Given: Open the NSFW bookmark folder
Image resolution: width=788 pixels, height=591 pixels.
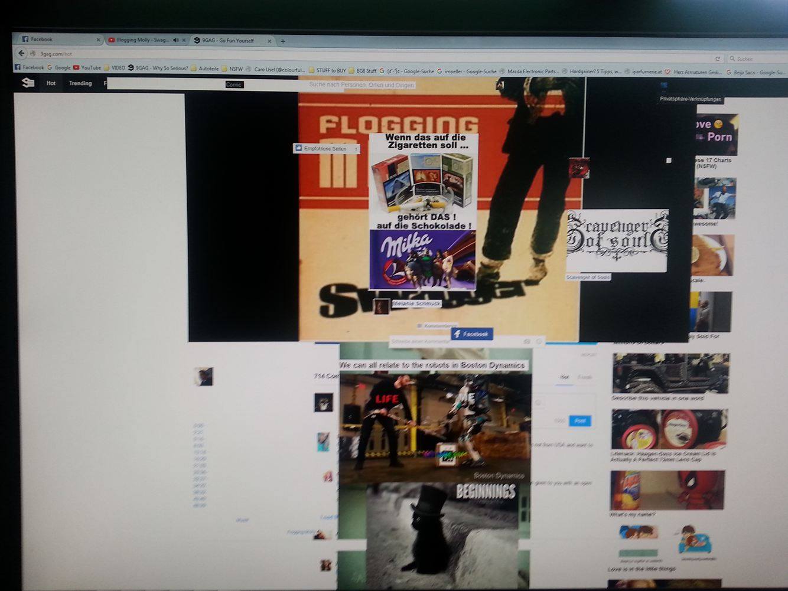Looking at the screenshot, I should click(x=232, y=69).
